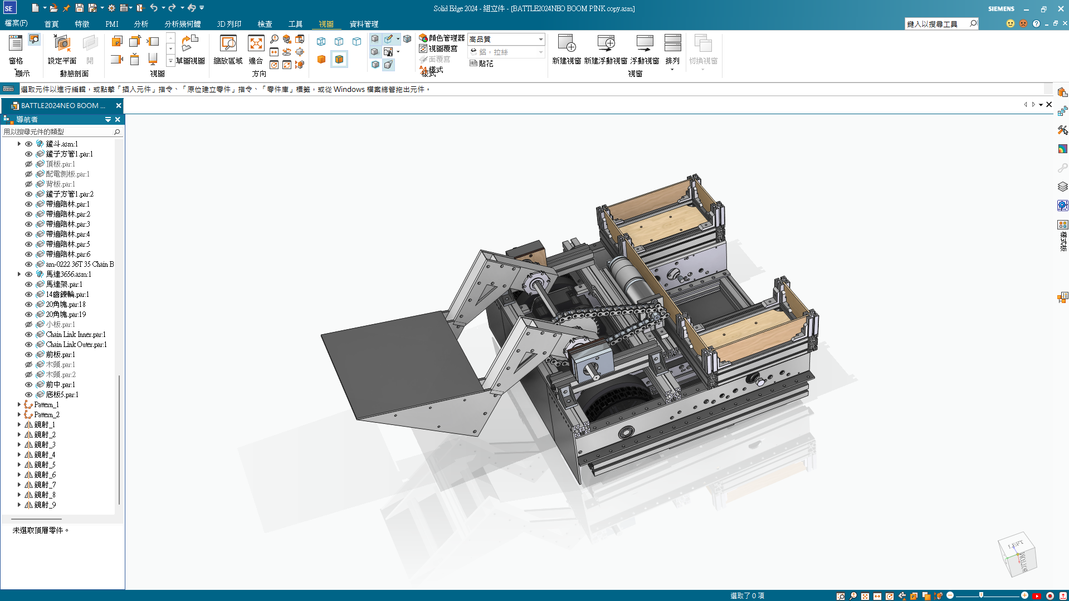1069x601 pixels.
Task: Hide the 馬達架.par:1 part
Action: (x=28, y=285)
